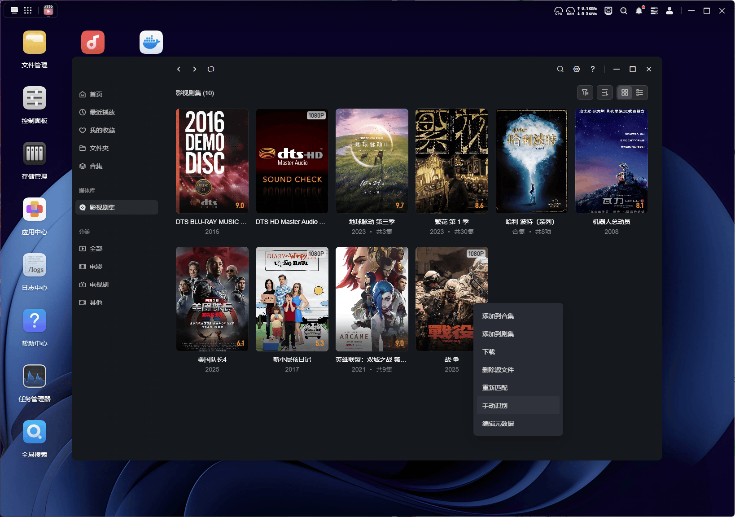
Task: Click the help question mark icon
Action: [593, 69]
